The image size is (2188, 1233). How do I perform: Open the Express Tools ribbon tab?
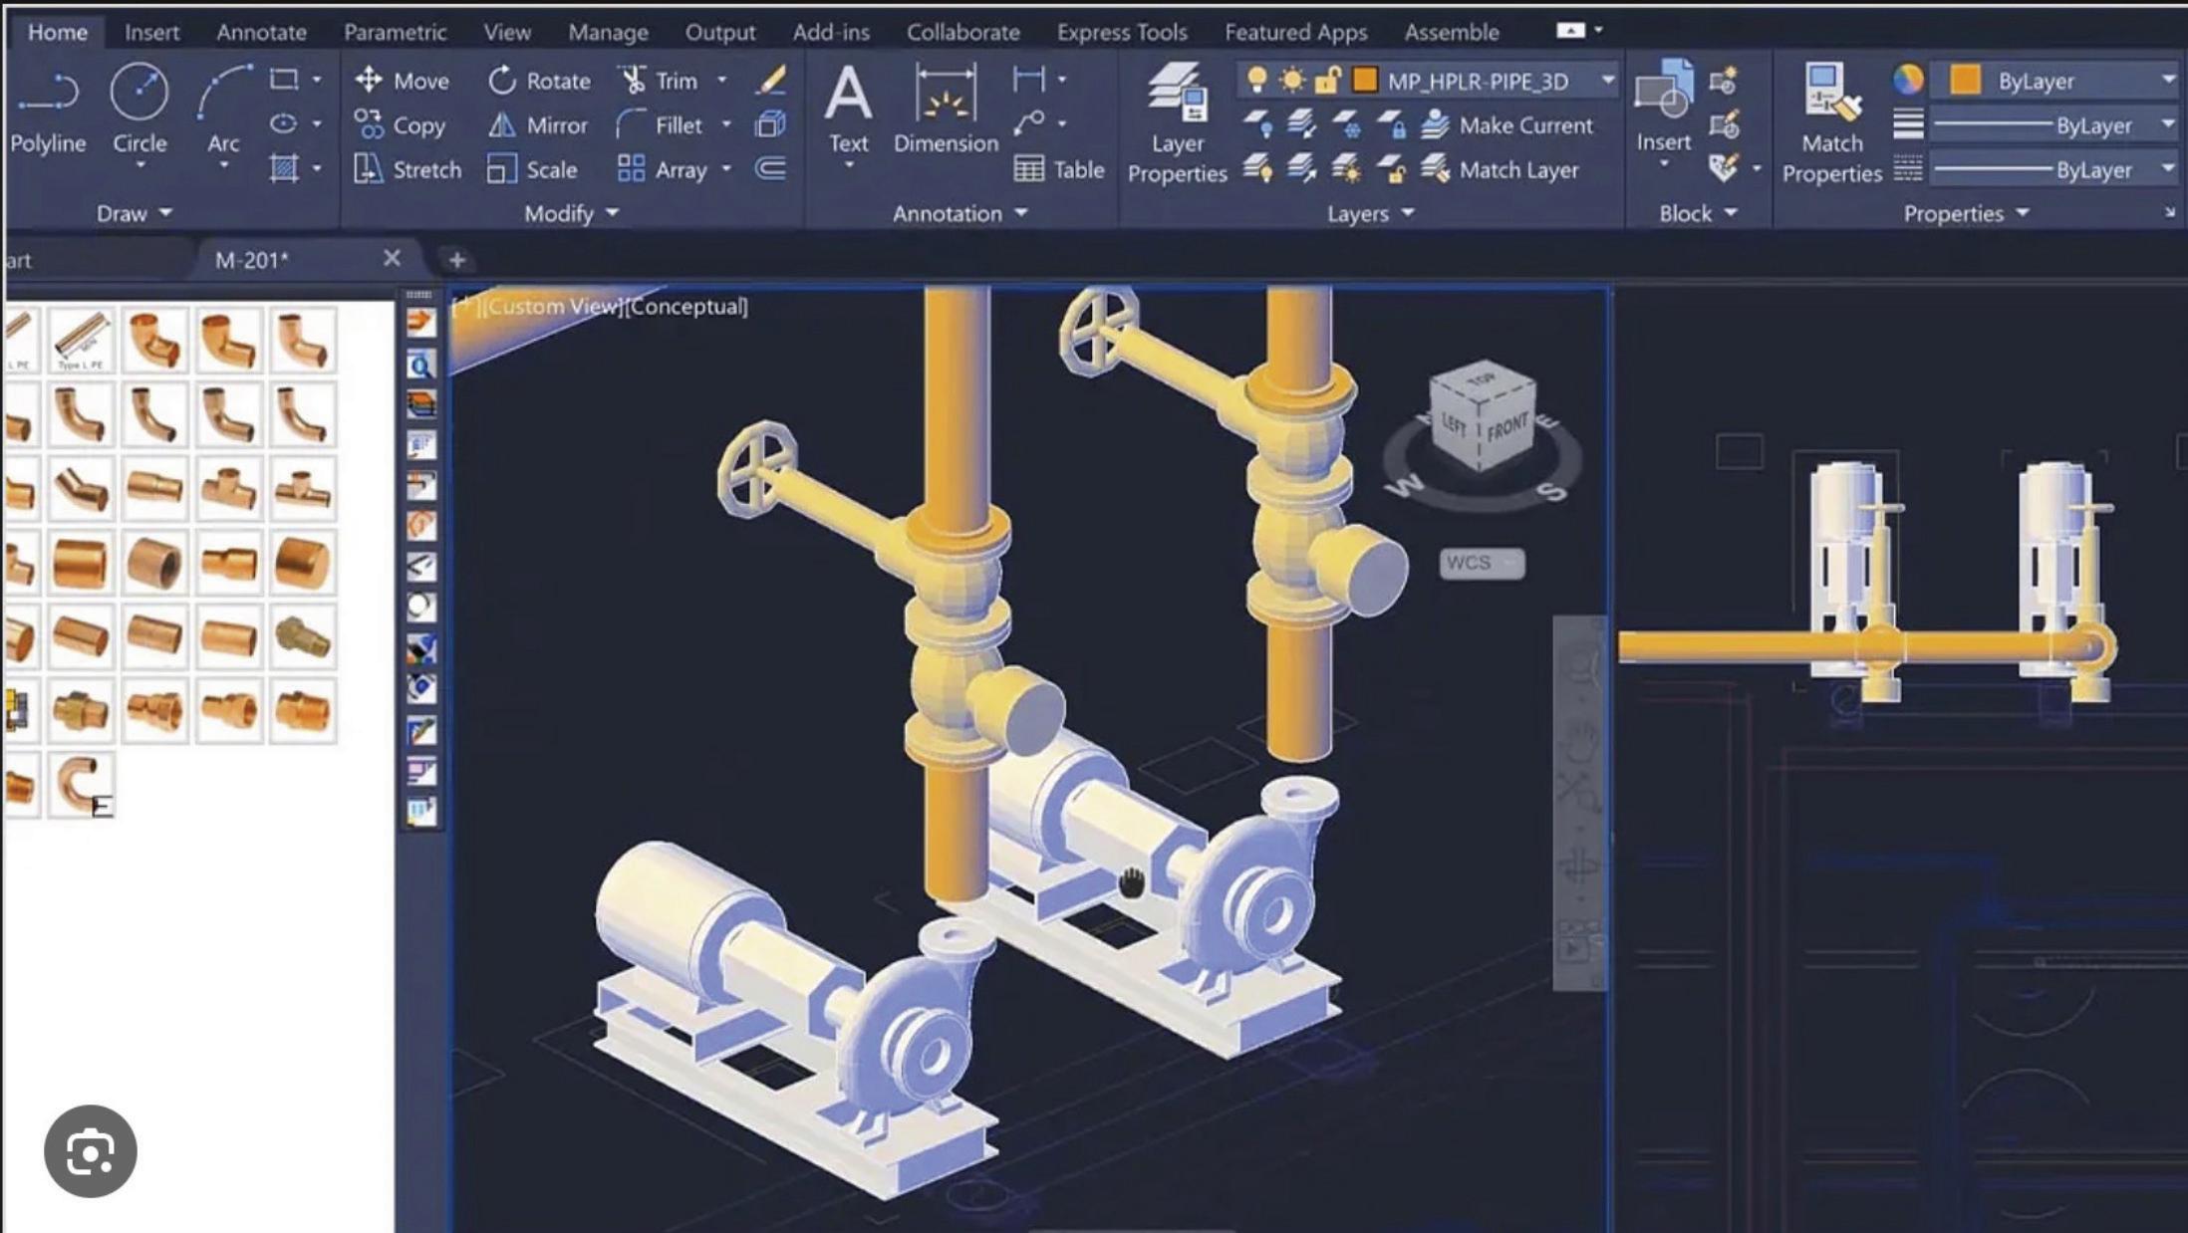click(x=1122, y=32)
